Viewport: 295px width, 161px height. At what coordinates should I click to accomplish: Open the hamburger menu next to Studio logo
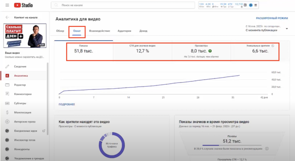(x=7, y=5)
